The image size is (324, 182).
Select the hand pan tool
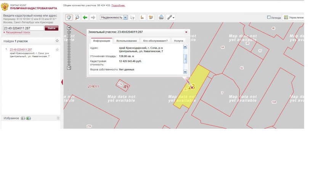[69, 17]
